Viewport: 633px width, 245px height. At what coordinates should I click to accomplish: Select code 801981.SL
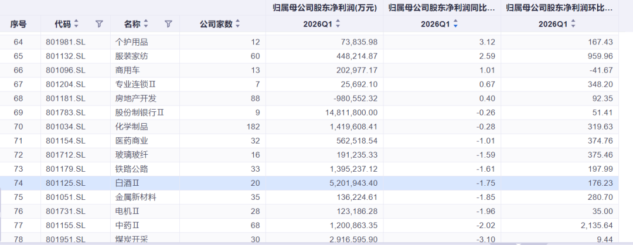66,42
